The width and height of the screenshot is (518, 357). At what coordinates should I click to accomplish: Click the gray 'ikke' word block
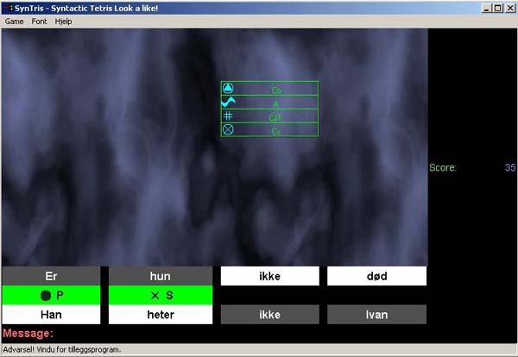[x=269, y=315]
